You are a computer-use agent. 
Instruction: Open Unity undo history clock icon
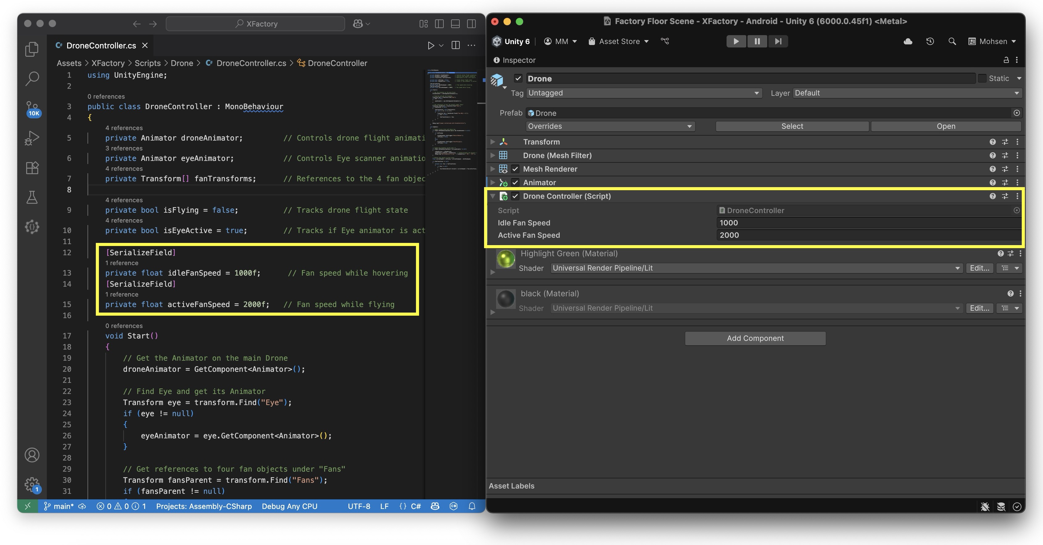click(930, 41)
